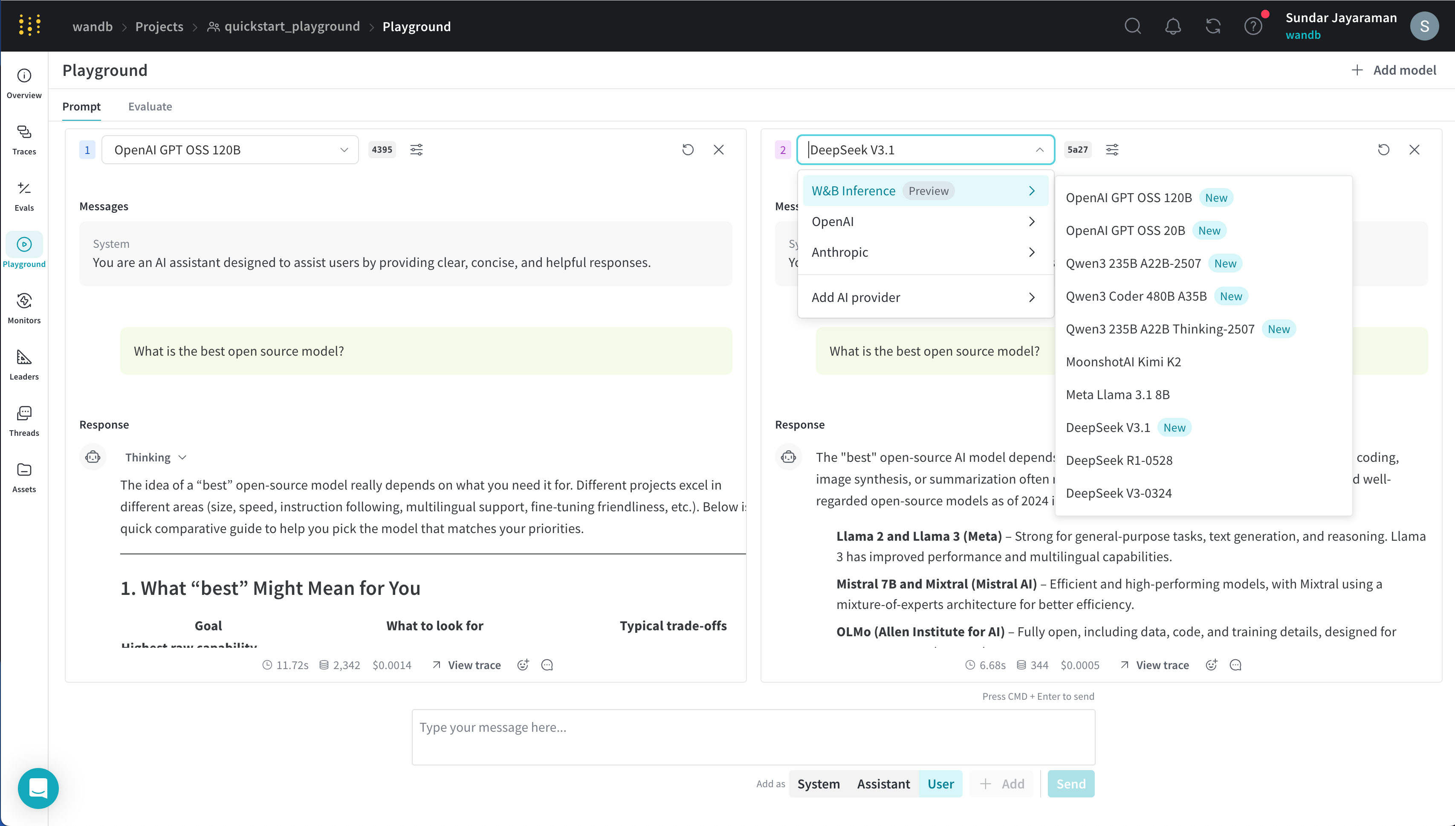Image resolution: width=1455 pixels, height=826 pixels.
Task: Open Threads in sidebar
Action: click(x=24, y=421)
